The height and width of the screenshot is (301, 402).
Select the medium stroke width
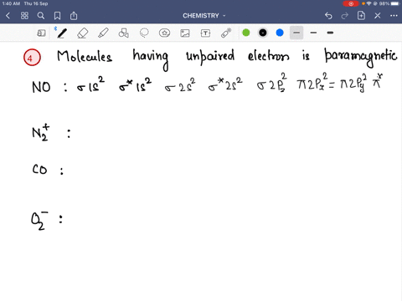tap(313, 33)
